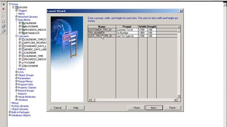Click the TOOLBAR canvas icon
This screenshot has height=127, width=227.
(23, 63)
